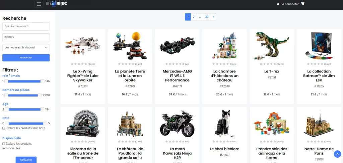Click the star rating under X-Wing Fighter

(x=79, y=64)
